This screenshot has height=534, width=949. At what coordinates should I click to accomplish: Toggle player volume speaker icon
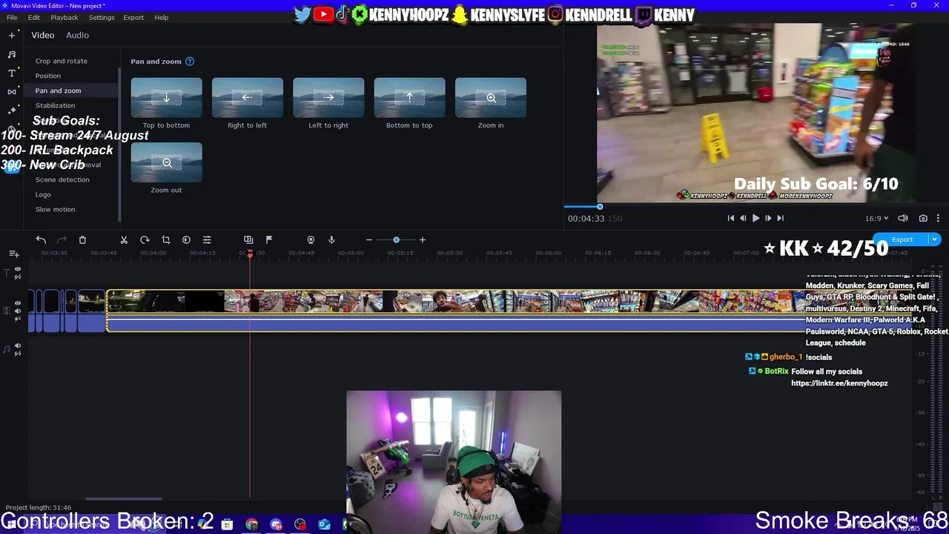point(903,218)
